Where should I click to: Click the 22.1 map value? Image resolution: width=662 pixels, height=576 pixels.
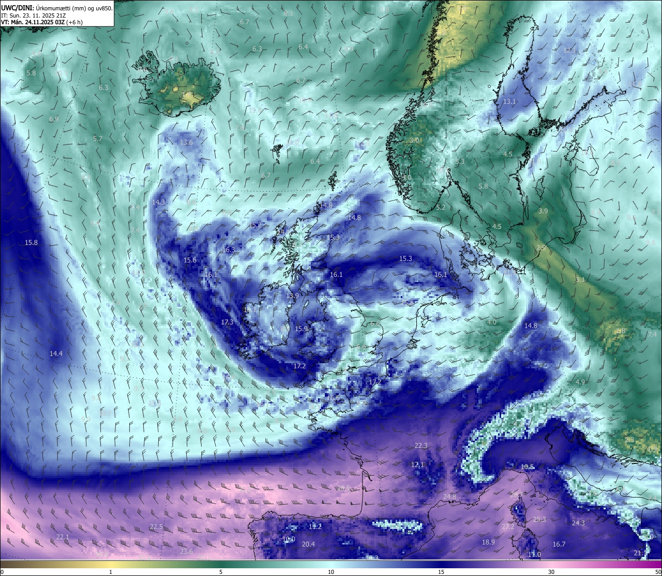pyautogui.click(x=63, y=537)
